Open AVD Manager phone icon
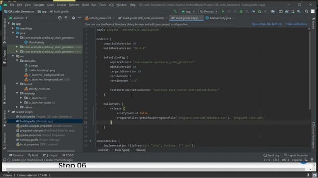 tap(293, 11)
